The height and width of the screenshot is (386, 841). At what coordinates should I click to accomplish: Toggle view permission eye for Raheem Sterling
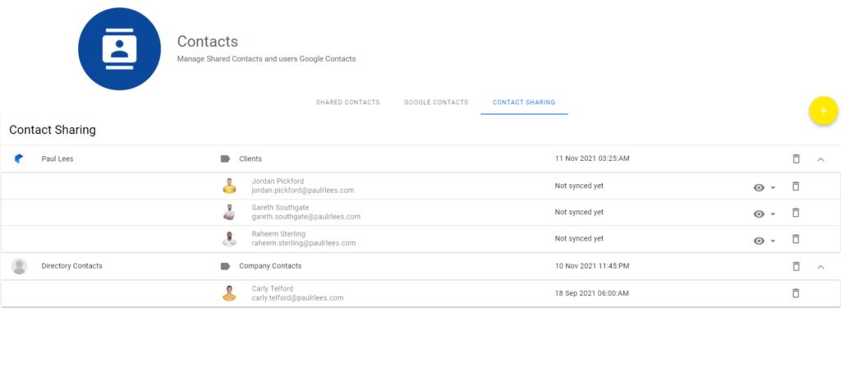(758, 241)
